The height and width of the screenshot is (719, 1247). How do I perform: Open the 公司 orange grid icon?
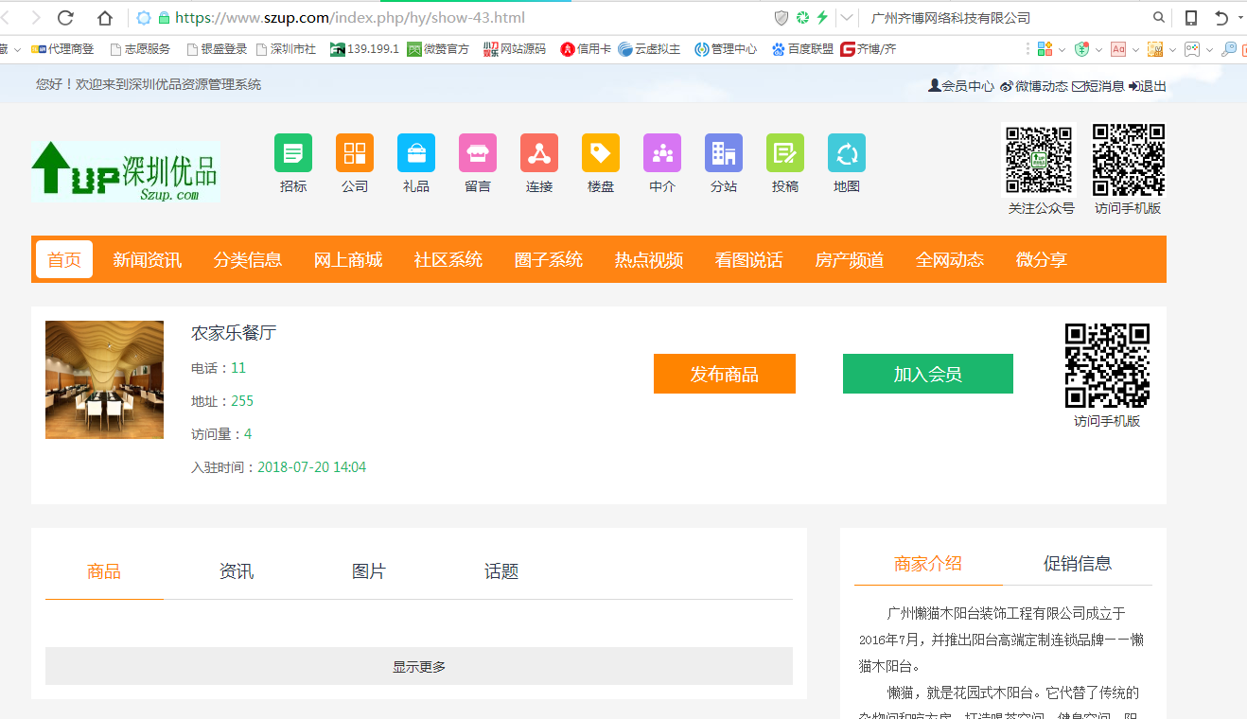[x=355, y=153]
